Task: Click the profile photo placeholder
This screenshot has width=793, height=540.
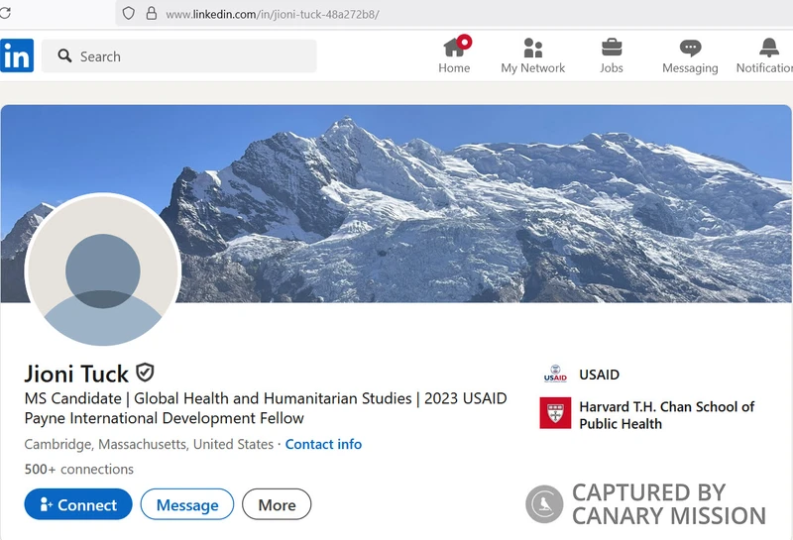Action: [103, 270]
